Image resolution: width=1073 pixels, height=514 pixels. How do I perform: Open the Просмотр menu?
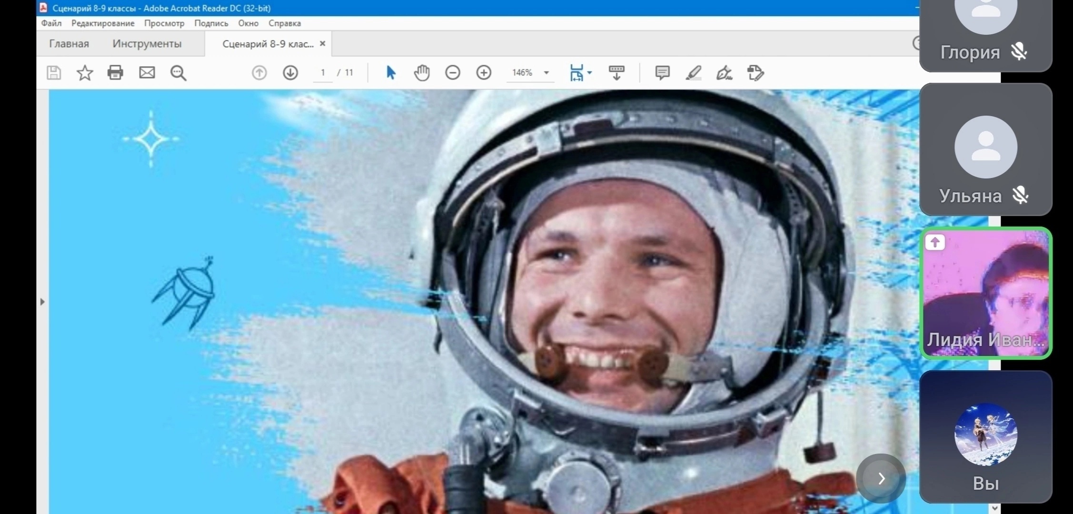pyautogui.click(x=164, y=23)
